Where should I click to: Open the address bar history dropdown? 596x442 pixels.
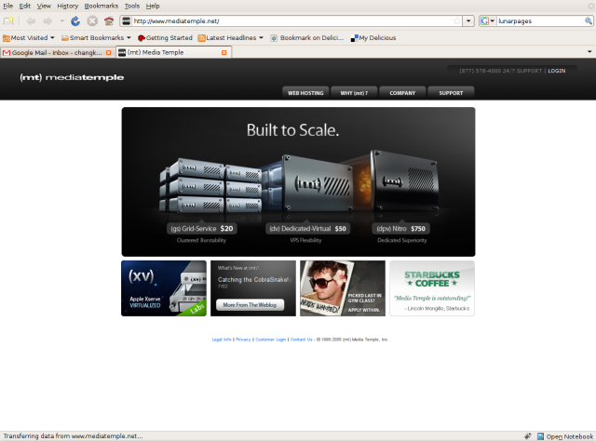(468, 20)
